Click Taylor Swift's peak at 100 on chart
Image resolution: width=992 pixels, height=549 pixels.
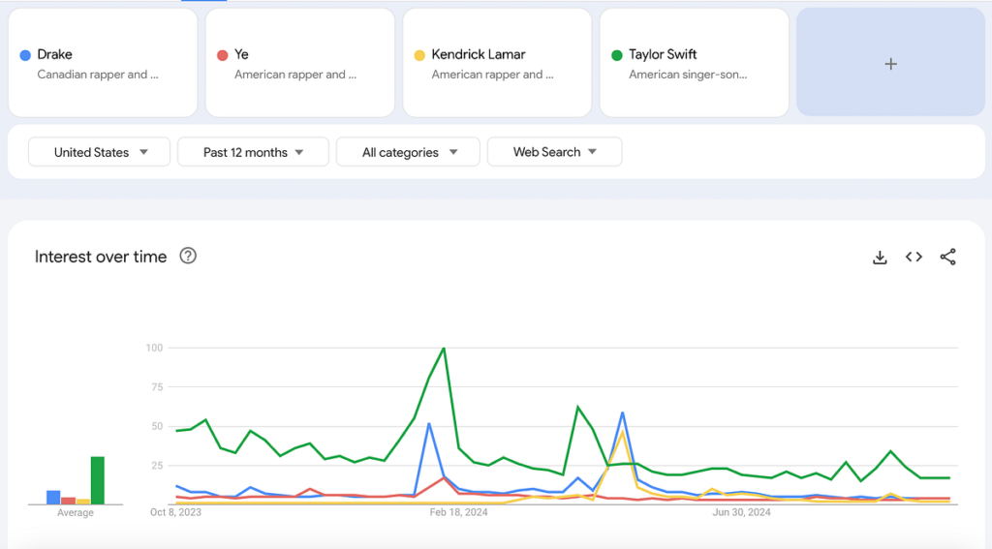tap(444, 348)
